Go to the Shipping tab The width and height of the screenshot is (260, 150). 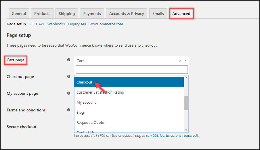click(67, 14)
